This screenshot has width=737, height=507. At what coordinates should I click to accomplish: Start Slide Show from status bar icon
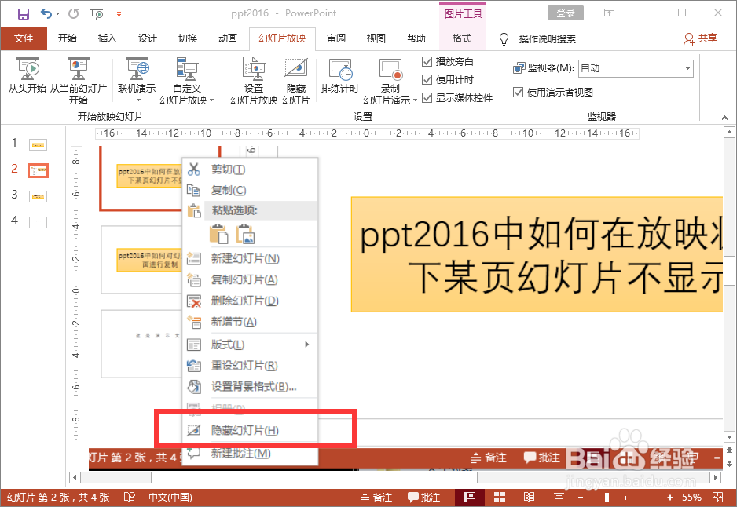tap(559, 497)
